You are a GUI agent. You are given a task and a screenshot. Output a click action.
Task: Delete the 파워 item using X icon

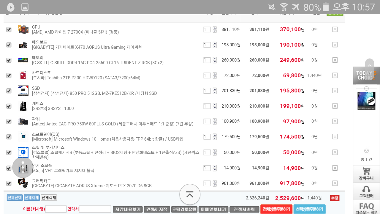335,121
